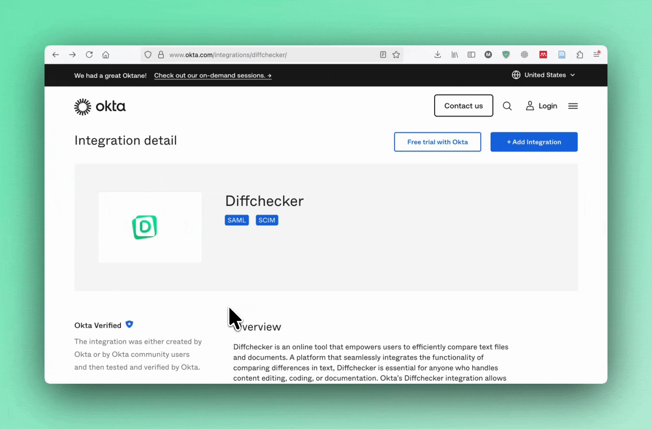Screen dimensions: 652x429
Task: Open the Okta hamburger navigation menu
Action: 572,106
